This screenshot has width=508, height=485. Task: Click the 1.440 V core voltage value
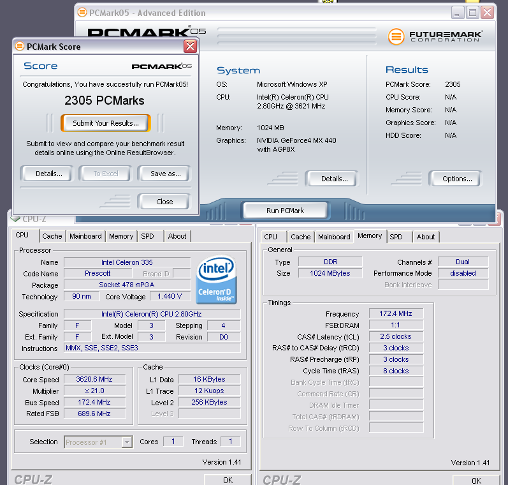[x=170, y=296]
